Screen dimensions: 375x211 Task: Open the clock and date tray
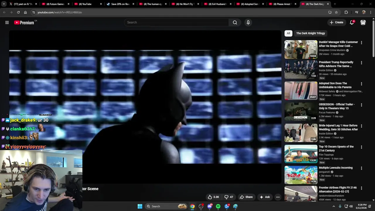tap(362, 206)
